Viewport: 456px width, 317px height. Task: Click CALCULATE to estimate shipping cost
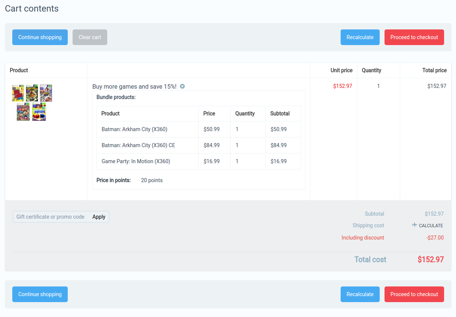pos(431,225)
